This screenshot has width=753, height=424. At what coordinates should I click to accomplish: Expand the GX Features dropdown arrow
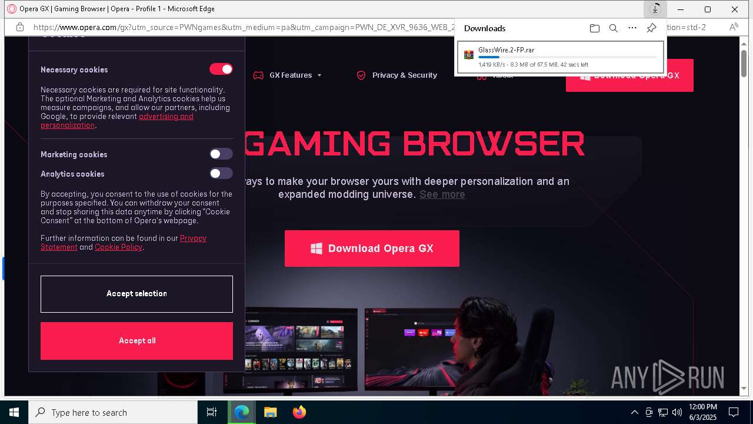(319, 75)
